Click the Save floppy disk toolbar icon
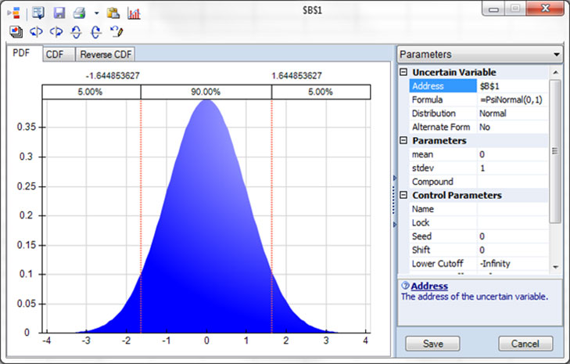Image resolution: width=570 pixels, height=364 pixels. pyautogui.click(x=59, y=13)
